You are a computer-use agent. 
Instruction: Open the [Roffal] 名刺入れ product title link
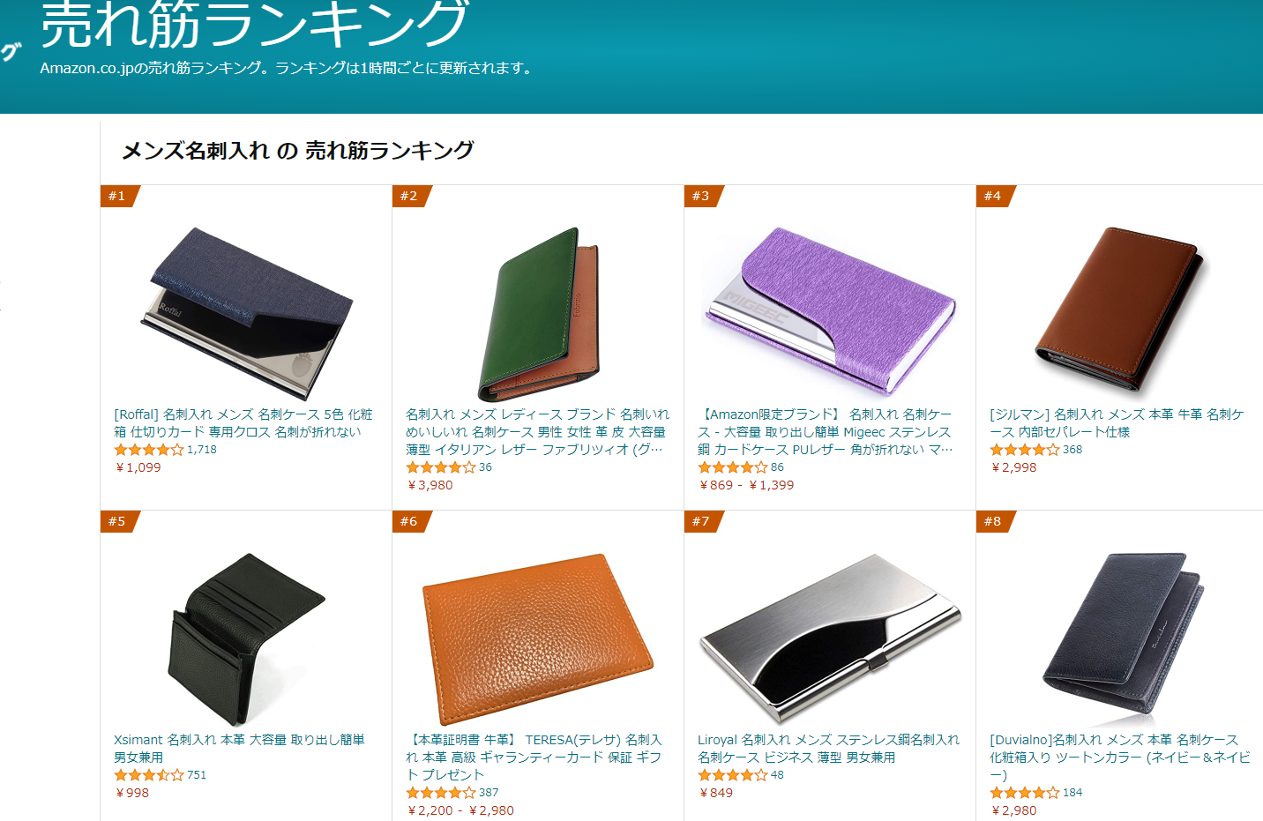243,423
